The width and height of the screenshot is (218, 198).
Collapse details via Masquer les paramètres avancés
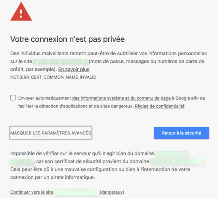pyautogui.click(x=51, y=133)
